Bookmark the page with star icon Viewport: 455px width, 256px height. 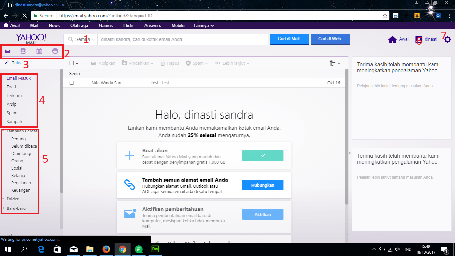click(385, 16)
